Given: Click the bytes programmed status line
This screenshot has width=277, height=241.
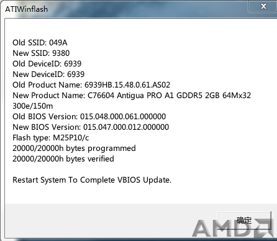Looking at the screenshot, I should [74, 148].
